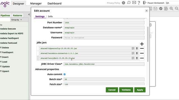Open the Dashboard tab

point(55,4)
